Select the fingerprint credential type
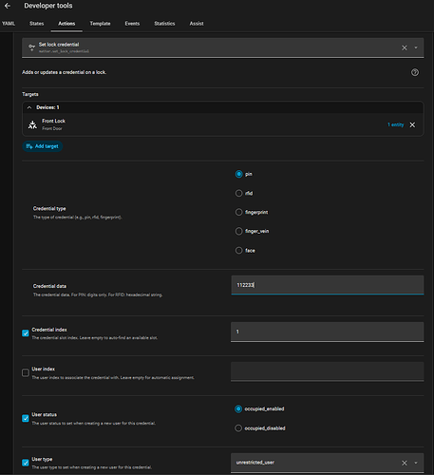 [238, 212]
